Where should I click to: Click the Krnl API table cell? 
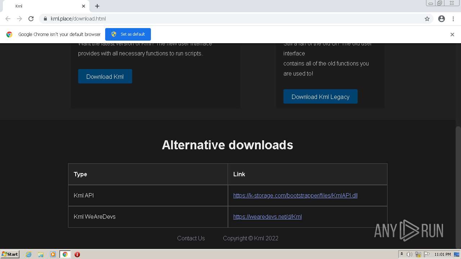pos(148,195)
